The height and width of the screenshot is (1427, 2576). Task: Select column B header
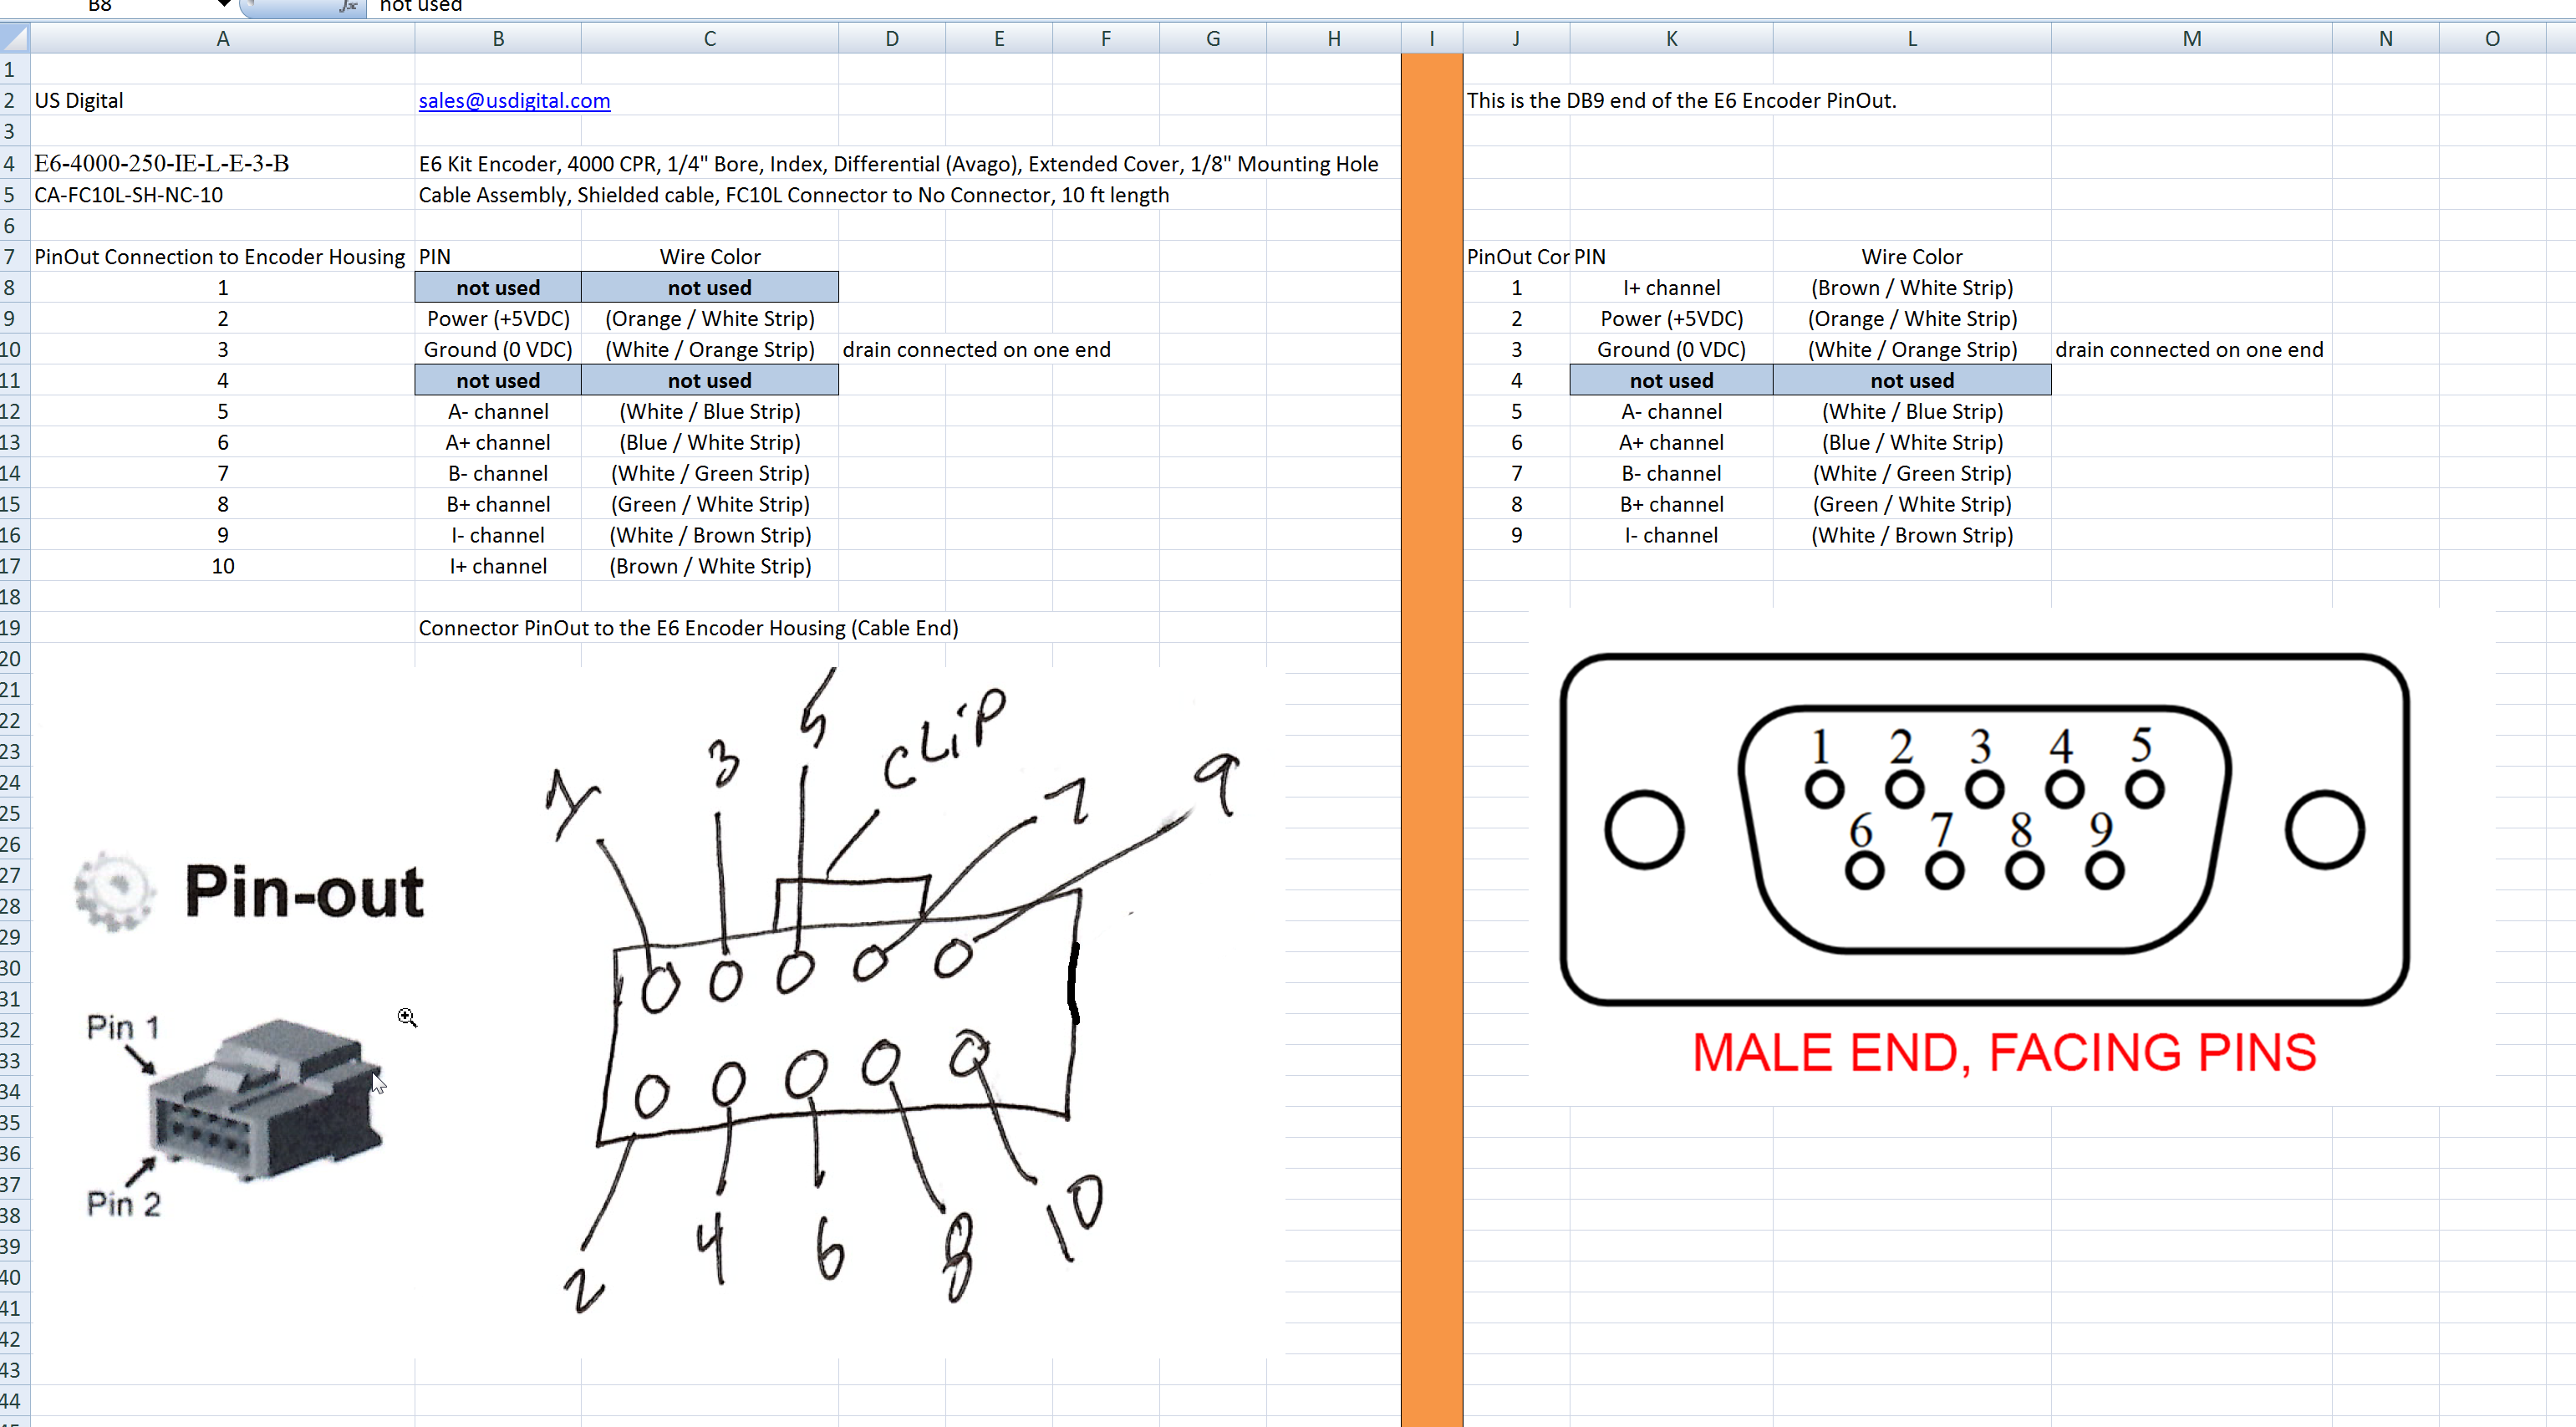(x=497, y=38)
